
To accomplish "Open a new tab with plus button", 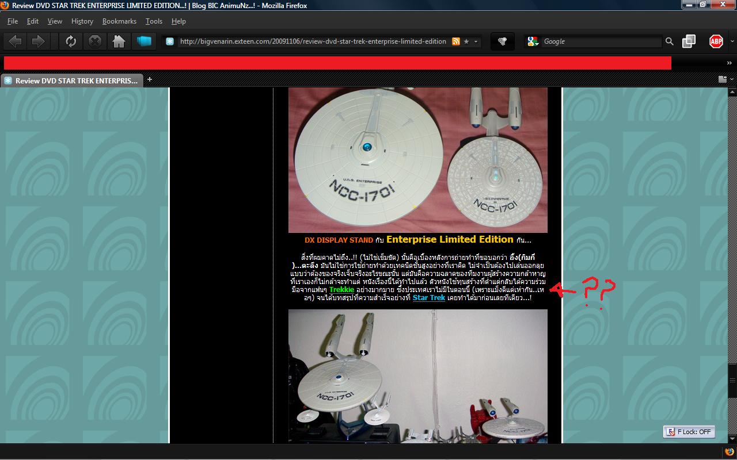I will pos(150,79).
